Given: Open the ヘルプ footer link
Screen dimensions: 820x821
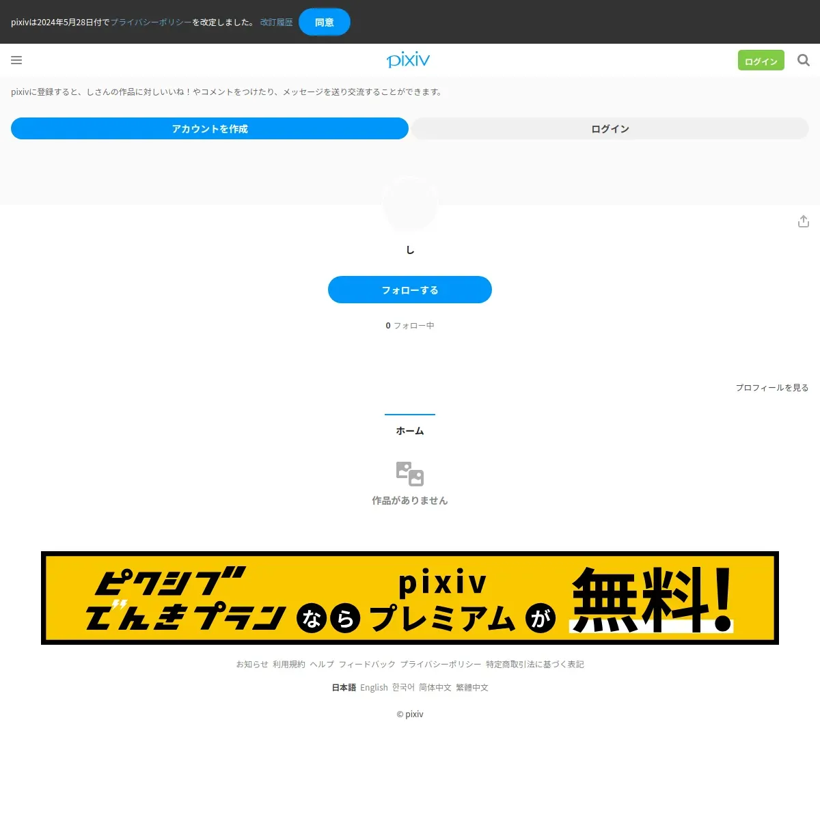Looking at the screenshot, I should click(x=322, y=664).
